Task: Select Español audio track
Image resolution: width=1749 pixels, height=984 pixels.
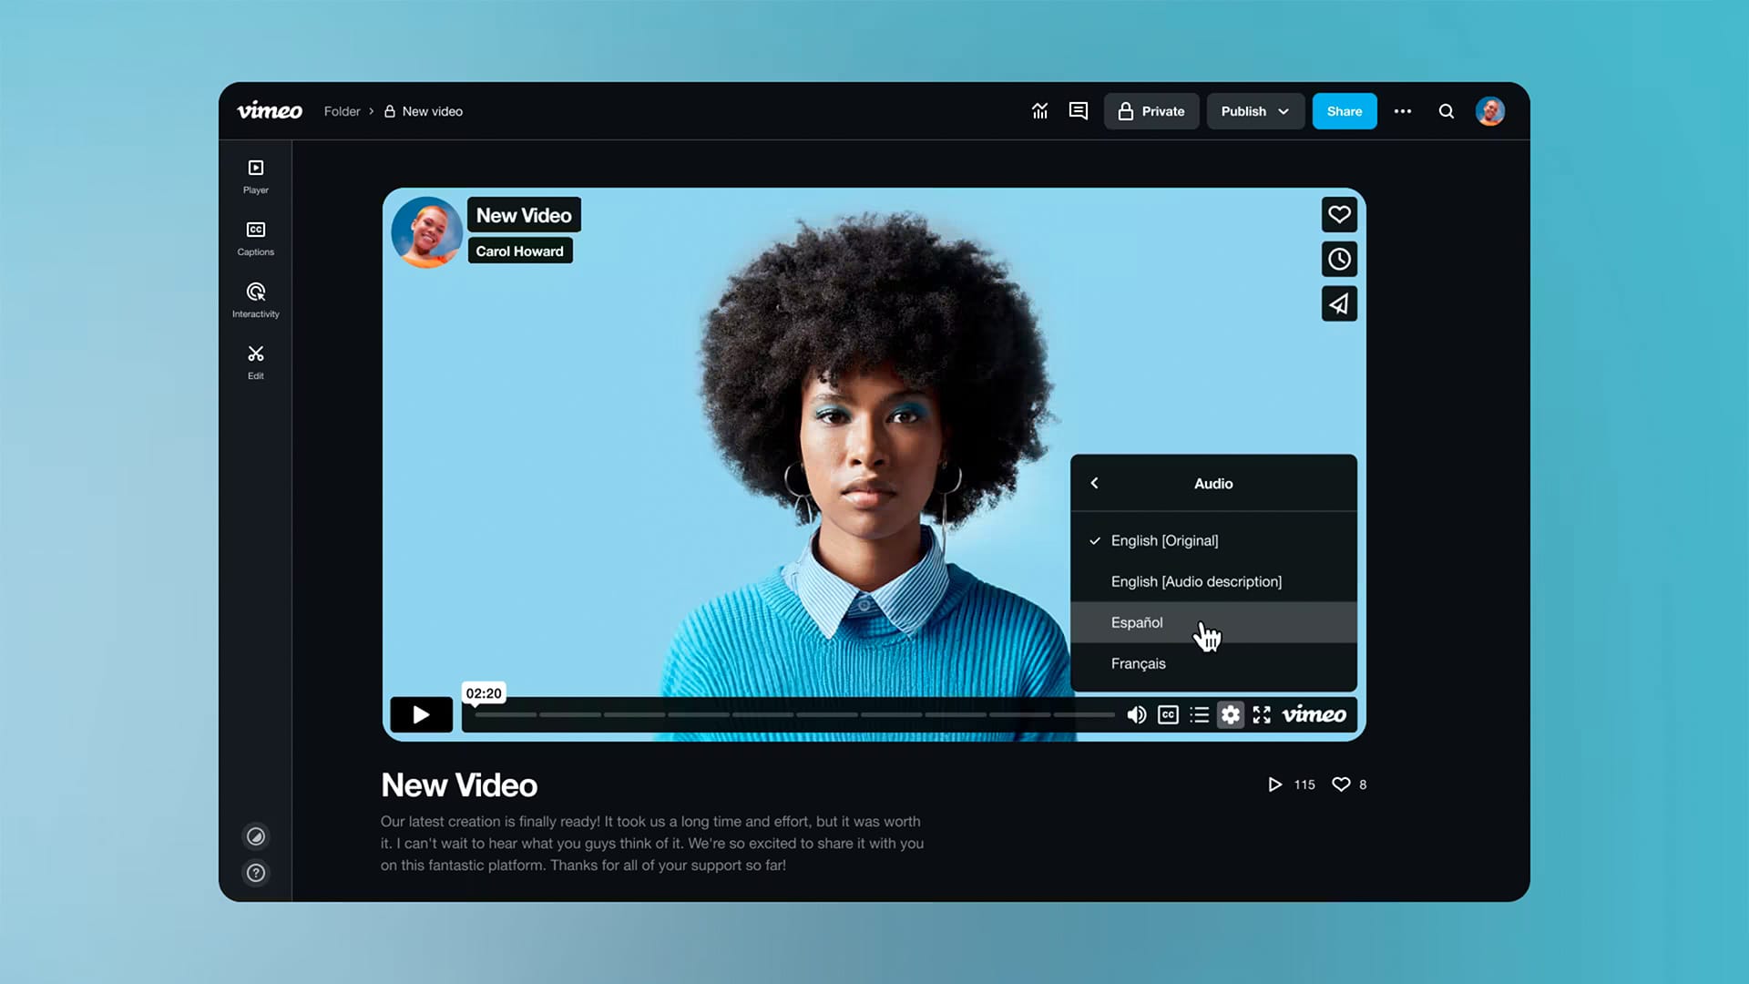Action: click(1137, 622)
